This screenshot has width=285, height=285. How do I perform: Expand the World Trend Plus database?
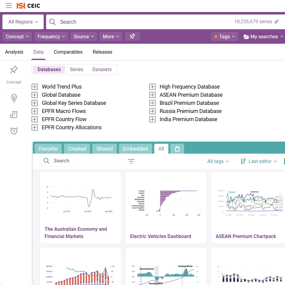pos(35,87)
